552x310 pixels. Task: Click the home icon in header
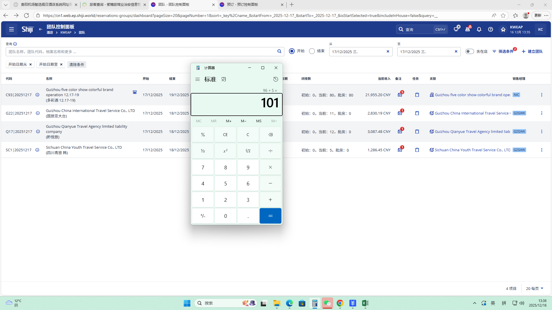[x=503, y=29]
